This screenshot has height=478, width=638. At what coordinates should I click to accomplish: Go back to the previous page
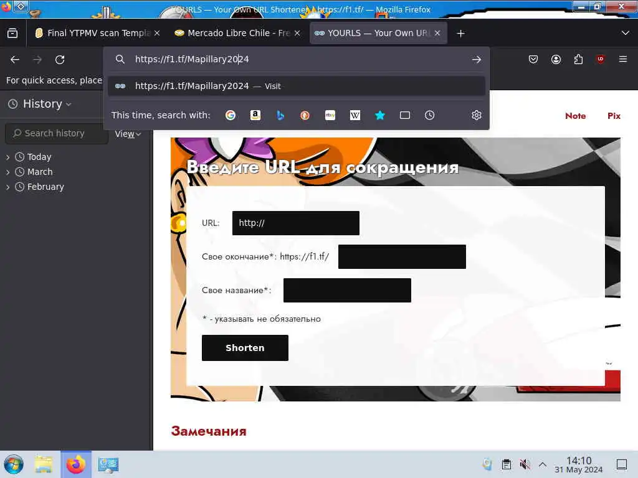pyautogui.click(x=15, y=59)
